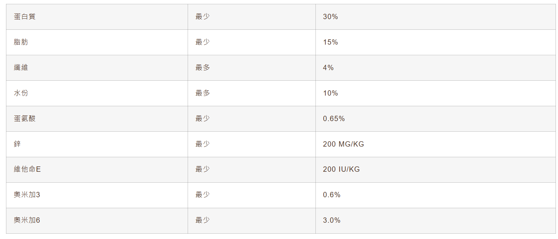The height and width of the screenshot is (239, 558).
Task: Click the 蛋白質 cell in the table
Action: (25, 17)
